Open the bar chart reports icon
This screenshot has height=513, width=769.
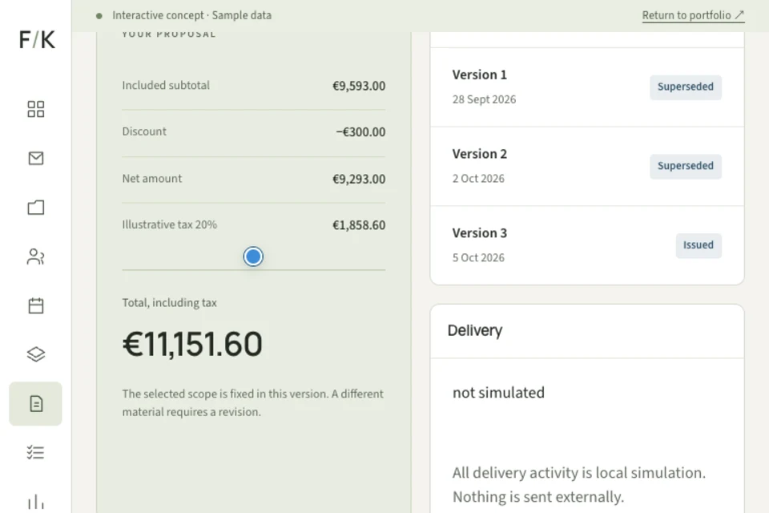point(36,501)
